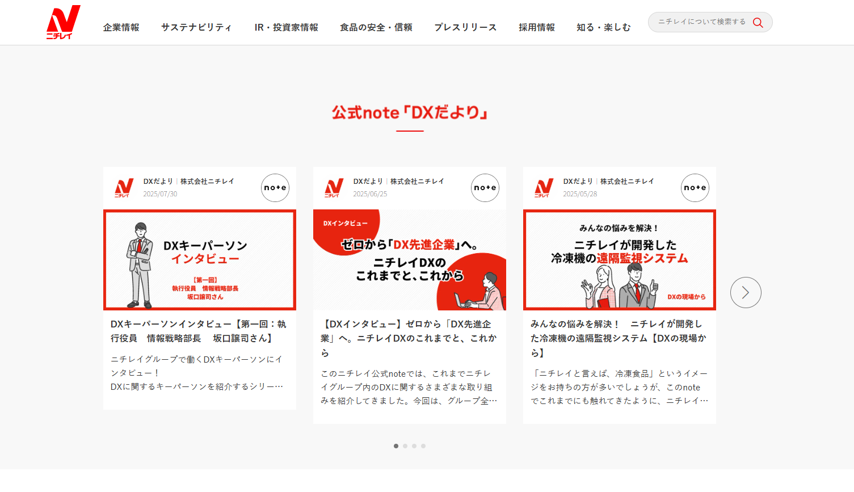Viewport: 854px width, 492px height.
Task: Click DXだより｜株式会社ニチレイ on the 2025/05/28 card
Action: pyautogui.click(x=608, y=182)
